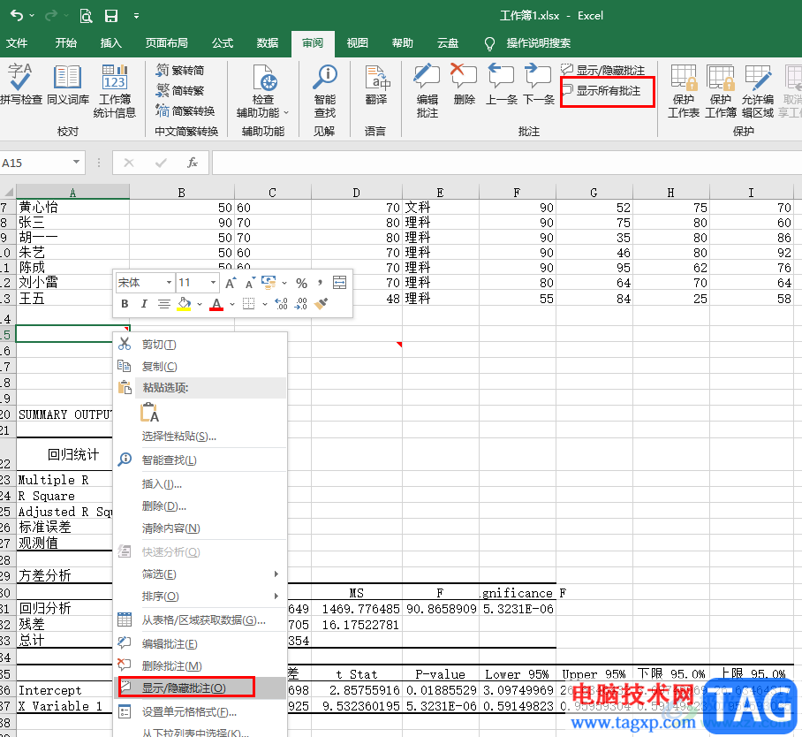Toggle Italic in the mini toolbar
This screenshot has width=802, height=737.
(144, 304)
